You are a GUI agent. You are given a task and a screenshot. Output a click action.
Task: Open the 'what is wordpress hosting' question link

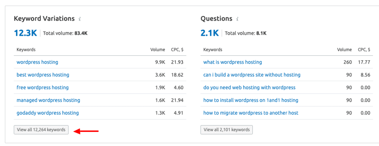click(x=232, y=62)
